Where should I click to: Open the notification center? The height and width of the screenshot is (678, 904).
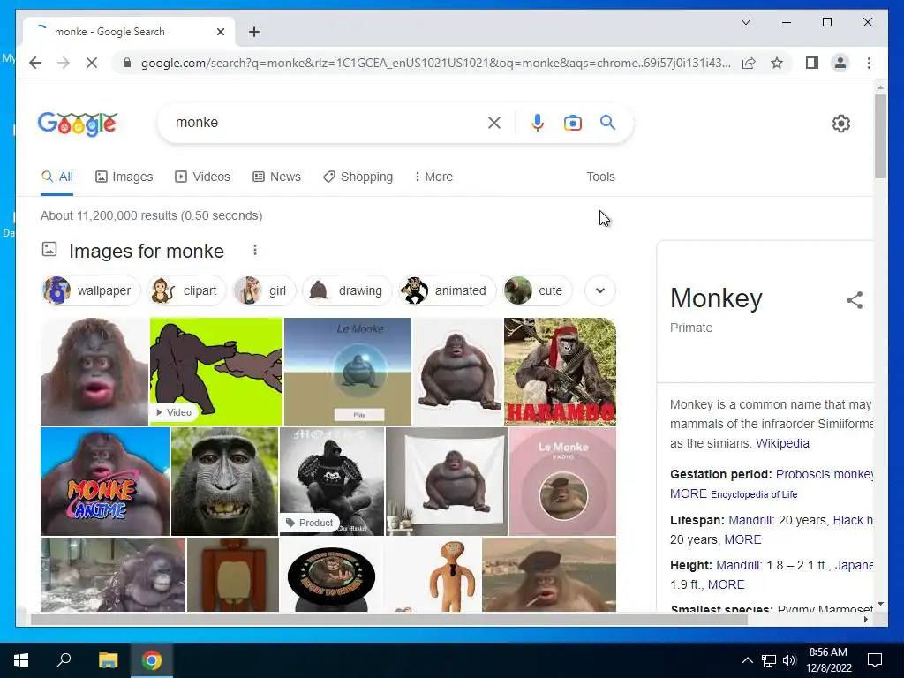tap(875, 660)
